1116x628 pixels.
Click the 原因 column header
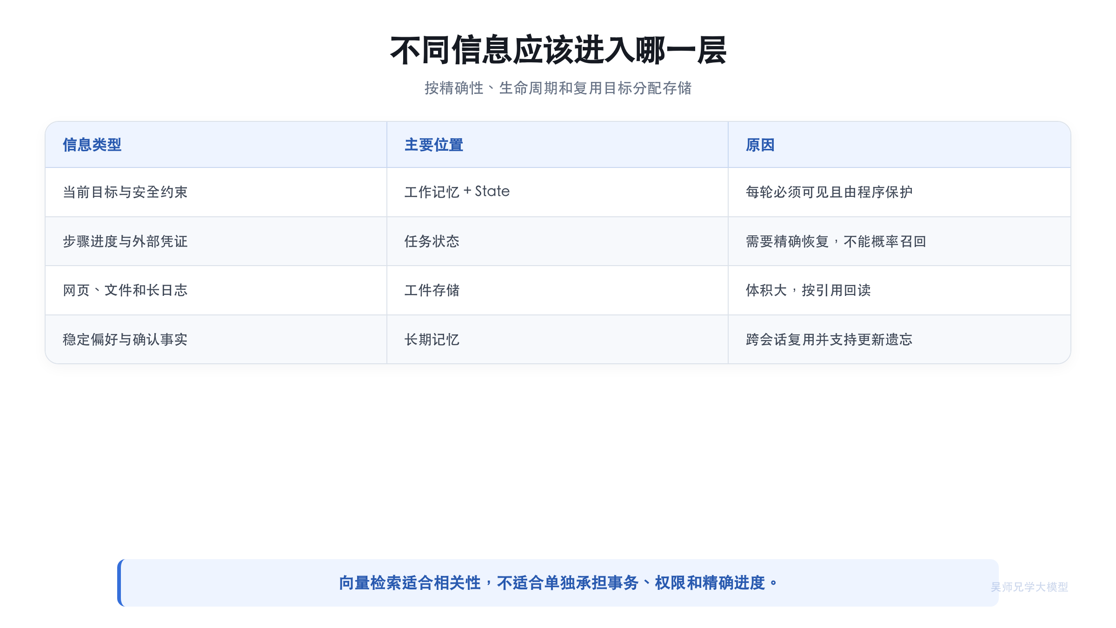click(899, 145)
